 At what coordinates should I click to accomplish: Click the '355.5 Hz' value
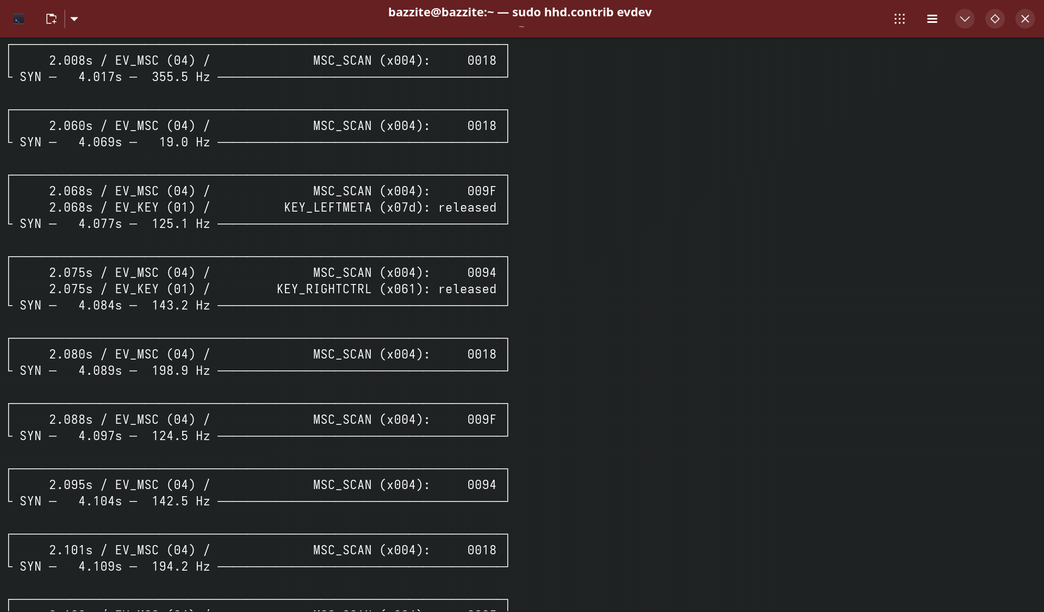click(x=181, y=77)
